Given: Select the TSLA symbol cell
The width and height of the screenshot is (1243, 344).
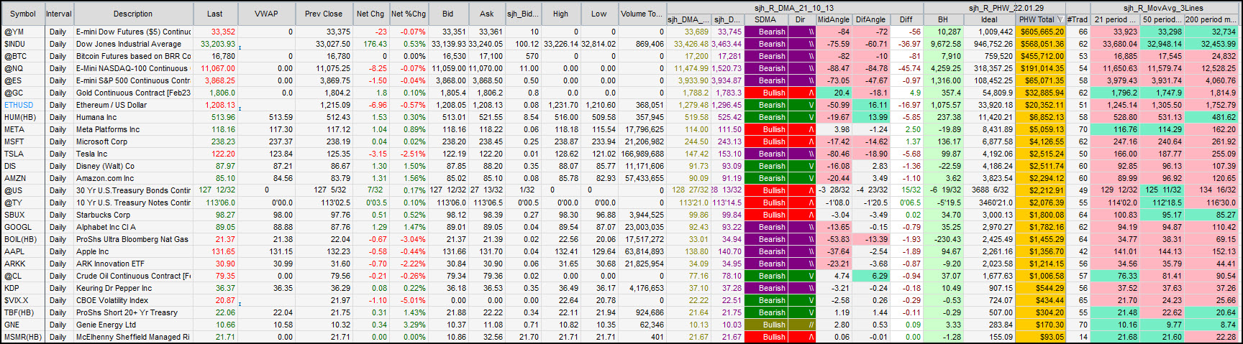Looking at the screenshot, I should (x=23, y=154).
